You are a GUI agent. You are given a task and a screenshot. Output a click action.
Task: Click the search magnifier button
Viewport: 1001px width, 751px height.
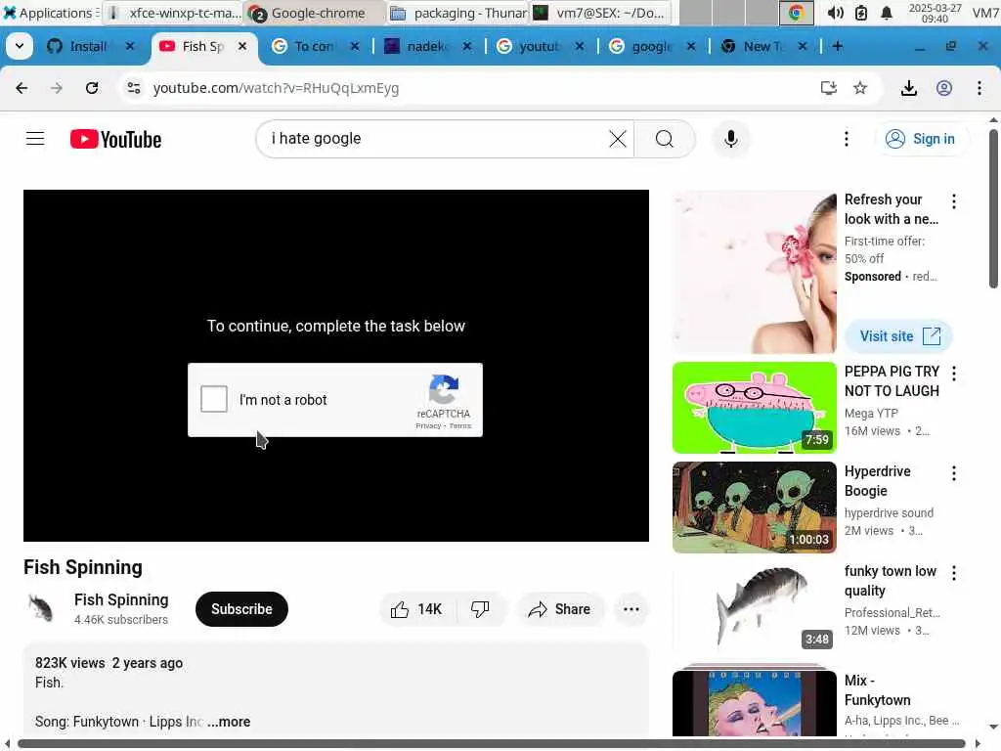point(665,139)
